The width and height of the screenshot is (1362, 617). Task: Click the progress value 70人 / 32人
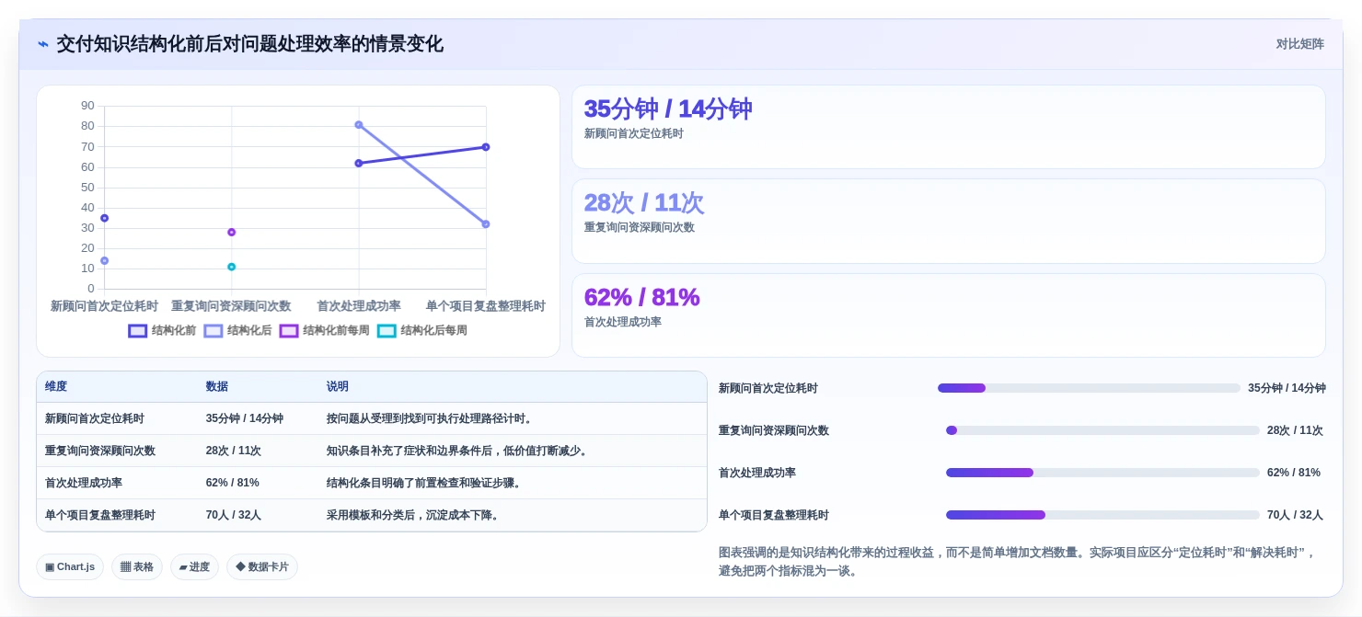[x=1295, y=515]
